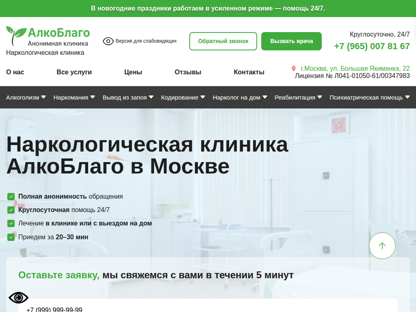Image resolution: width=416 pixels, height=312 pixels.
Task: Select the eye icon for visually impaired version
Action: coord(108,41)
